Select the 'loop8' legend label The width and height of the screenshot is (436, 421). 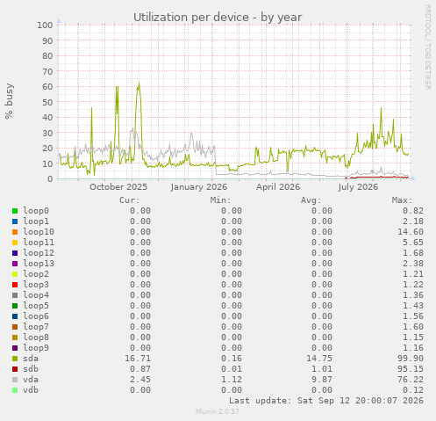coord(36,338)
